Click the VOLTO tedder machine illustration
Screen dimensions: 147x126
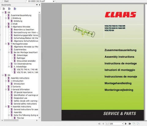pyautogui.click(x=84, y=31)
